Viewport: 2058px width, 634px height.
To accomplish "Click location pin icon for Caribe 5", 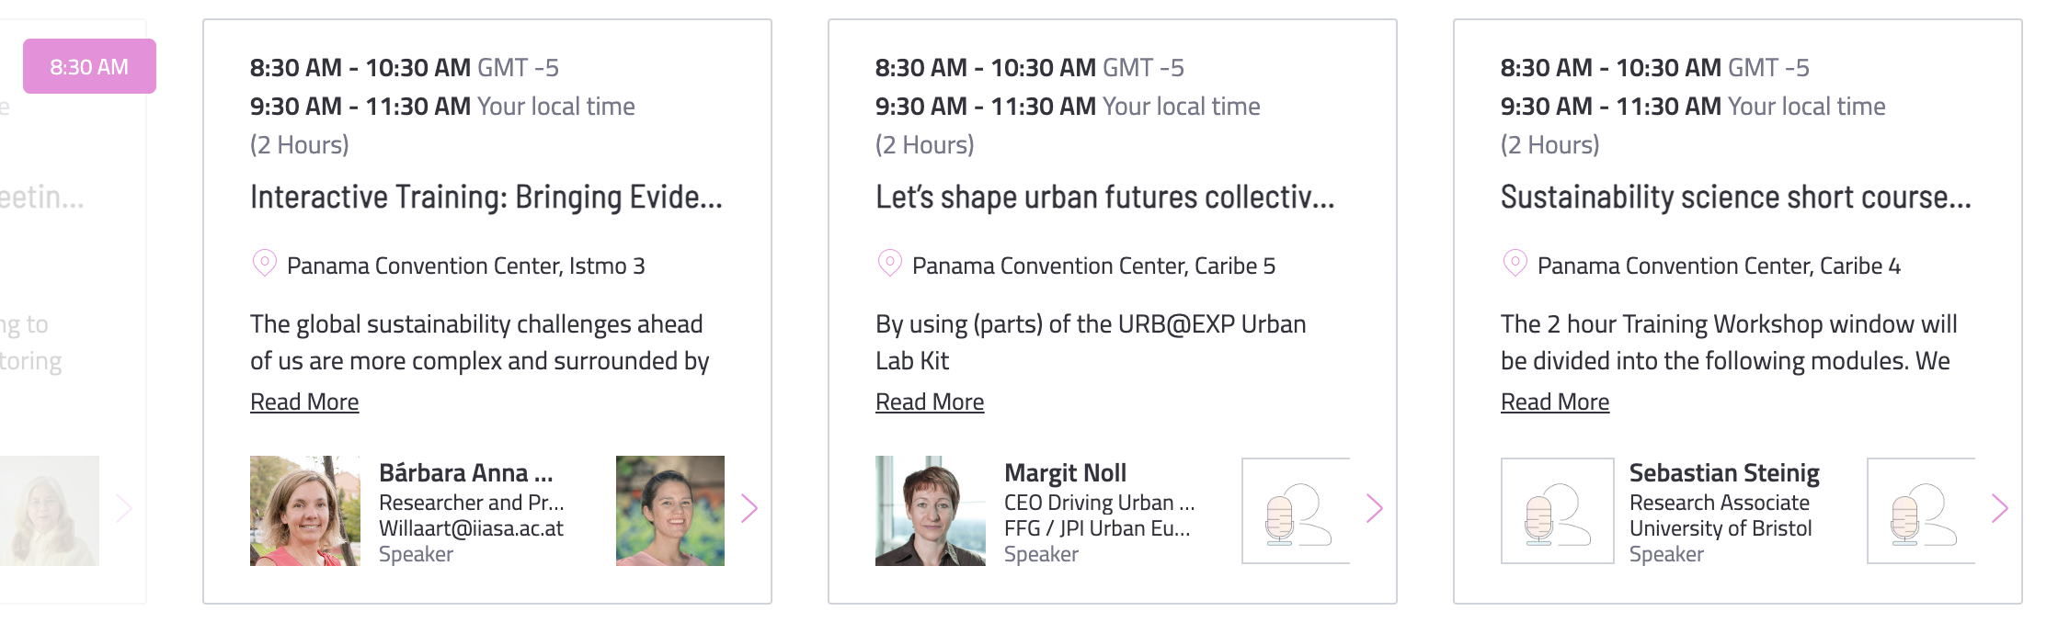I will [890, 264].
